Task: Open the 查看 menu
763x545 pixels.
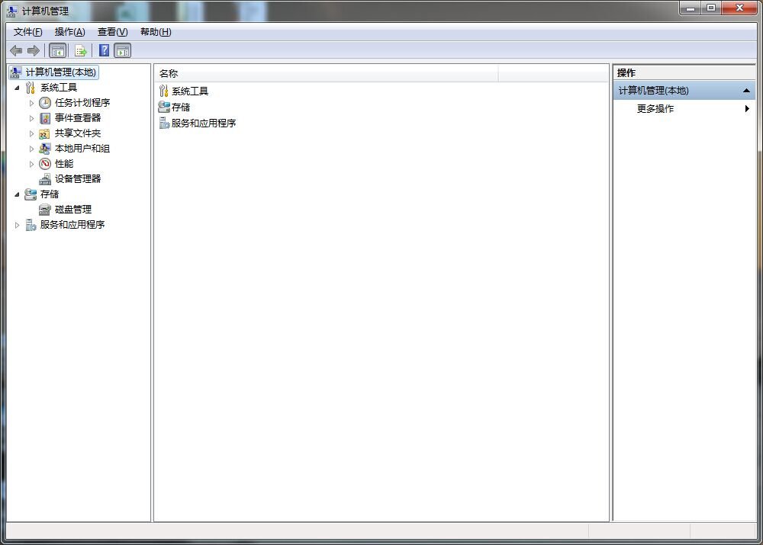Action: pos(111,32)
